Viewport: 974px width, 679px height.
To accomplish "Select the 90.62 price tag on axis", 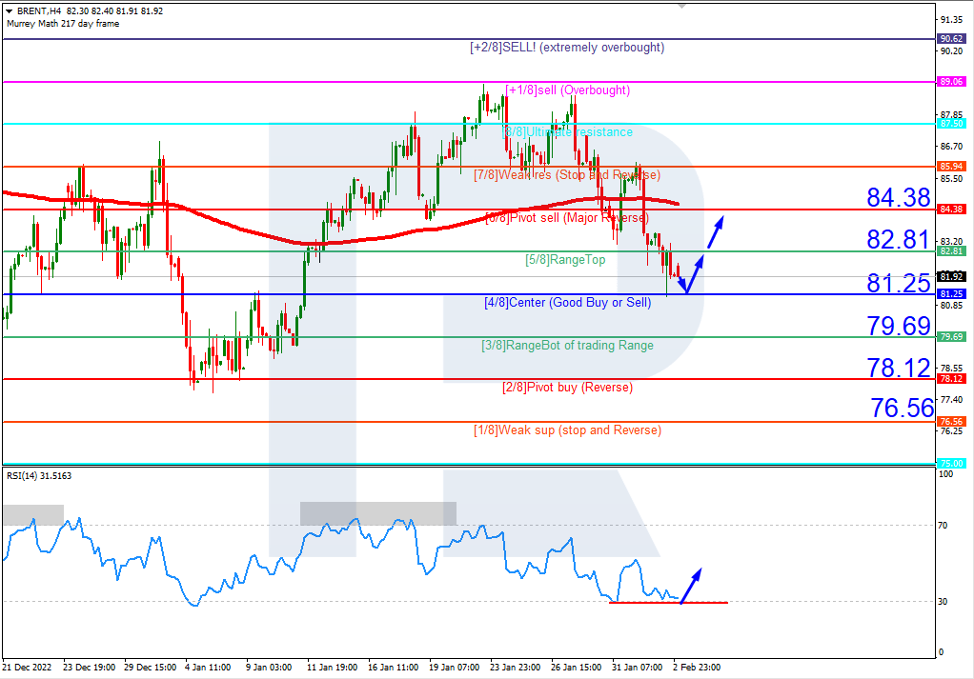I will (950, 39).
